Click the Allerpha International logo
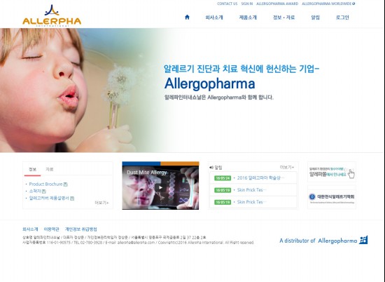The height and width of the screenshot is (282, 385). (52, 15)
